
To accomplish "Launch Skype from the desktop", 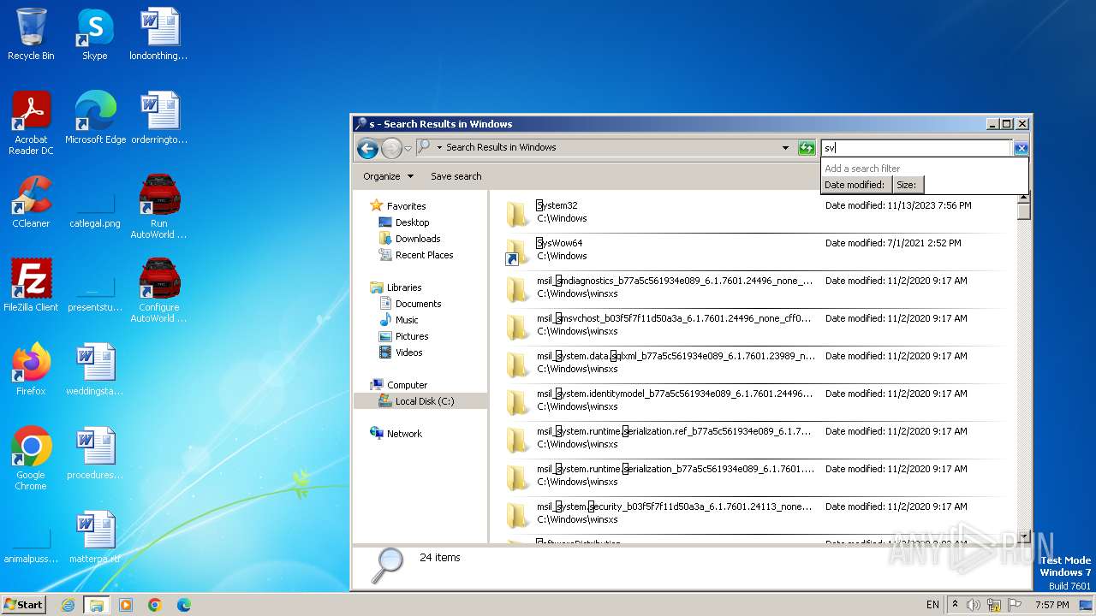I will pyautogui.click(x=94, y=34).
